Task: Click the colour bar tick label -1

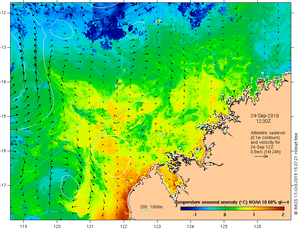Action: click(195, 215)
